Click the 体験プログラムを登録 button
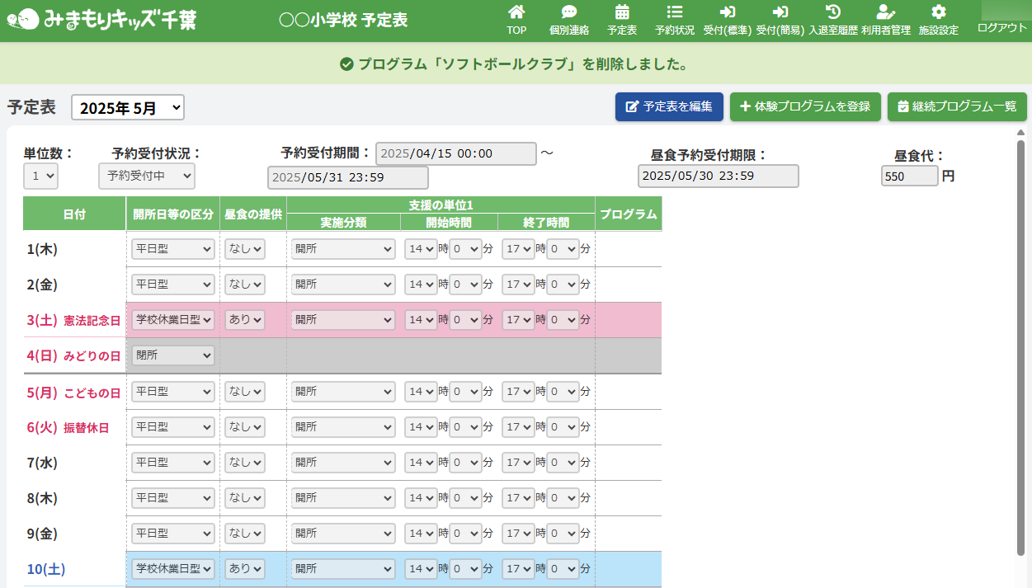 pos(805,106)
